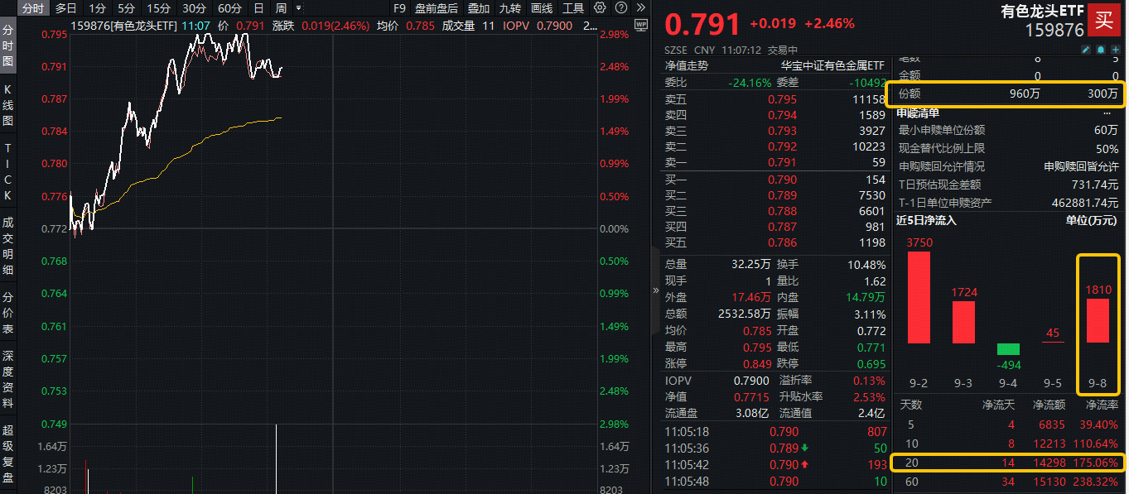Collapse the chart panel with the middle arrow
The height and width of the screenshot is (494, 1129).
pos(654,291)
